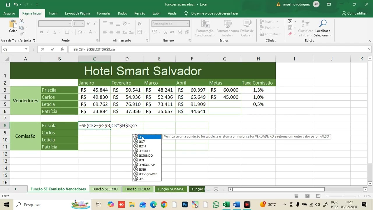Click the AutoSum sigma icon

(290, 21)
